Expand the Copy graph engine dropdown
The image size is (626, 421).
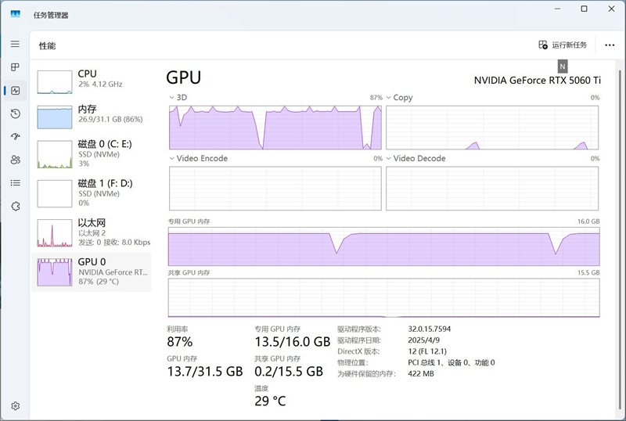(x=390, y=98)
